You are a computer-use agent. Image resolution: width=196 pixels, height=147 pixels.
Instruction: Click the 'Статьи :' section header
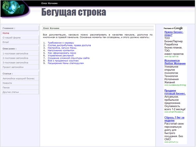(x=20, y=74)
